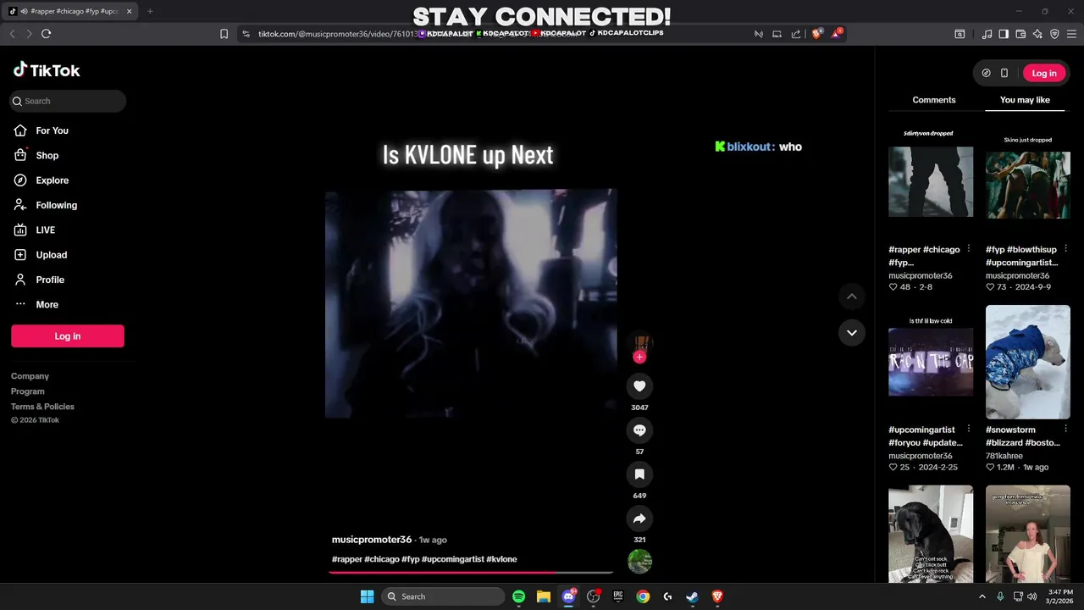Click the share page icon in address bar
The image size is (1084, 610).
coord(796,34)
